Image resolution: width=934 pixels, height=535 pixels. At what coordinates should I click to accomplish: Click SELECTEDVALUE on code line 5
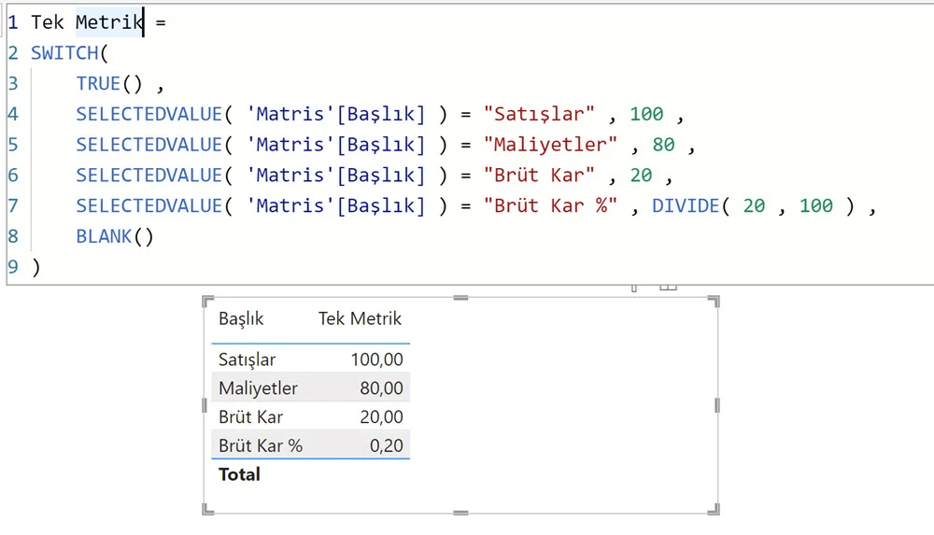point(149,144)
